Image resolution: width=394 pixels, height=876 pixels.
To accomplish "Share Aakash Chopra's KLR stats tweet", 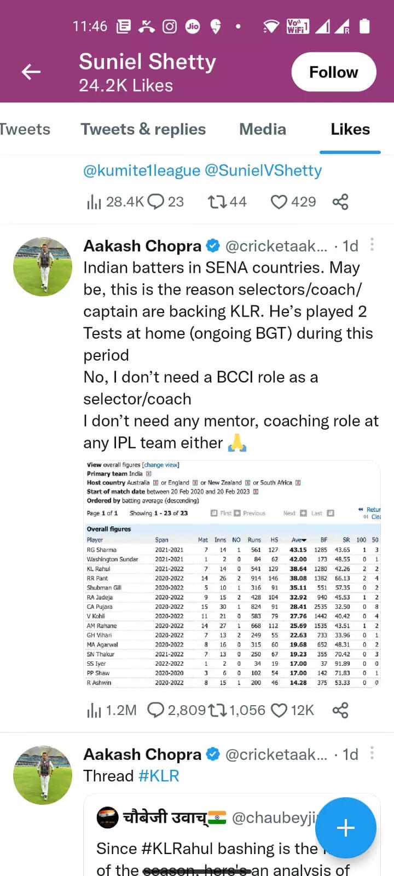I will click(x=340, y=710).
